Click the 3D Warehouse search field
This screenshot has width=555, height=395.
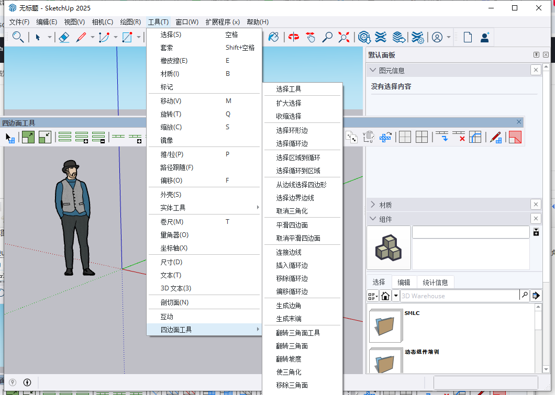coord(459,296)
